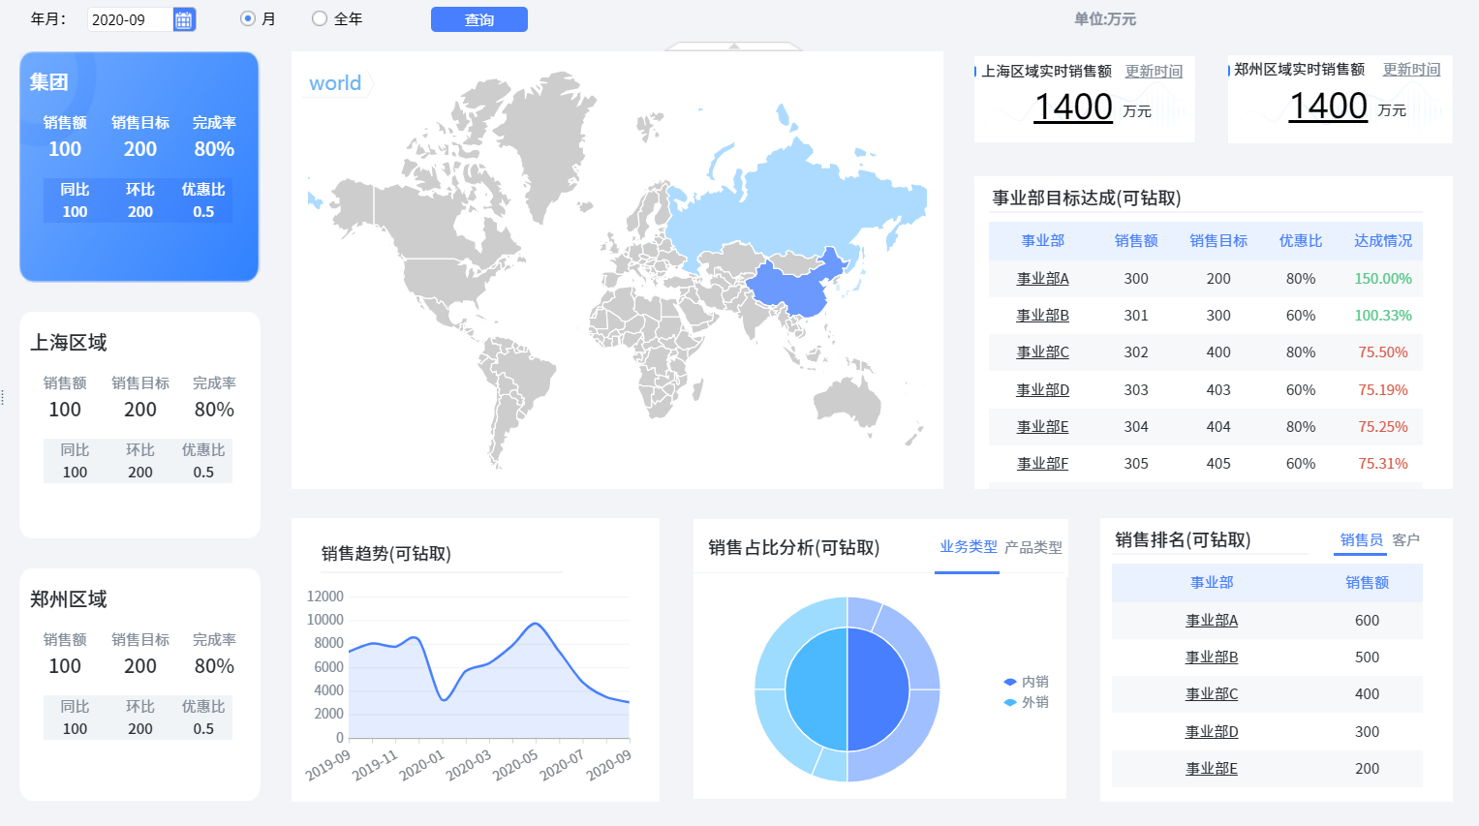The height and width of the screenshot is (826, 1479).
Task: Click the 外销 legend marker
Action: 1010,702
